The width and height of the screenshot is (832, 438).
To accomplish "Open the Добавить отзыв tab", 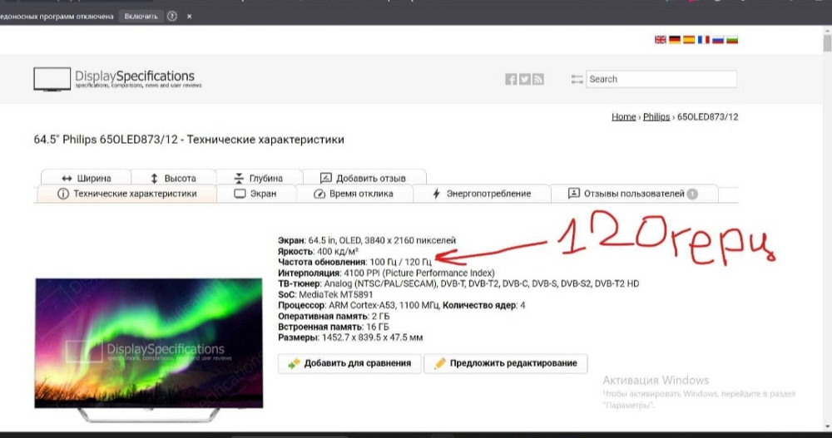I will tap(364, 178).
